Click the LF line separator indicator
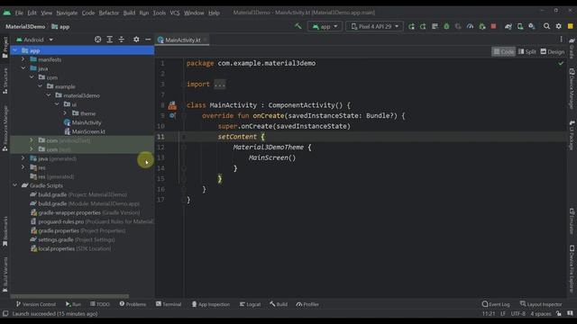Screen dimensions: 577x324 tap(503, 313)
